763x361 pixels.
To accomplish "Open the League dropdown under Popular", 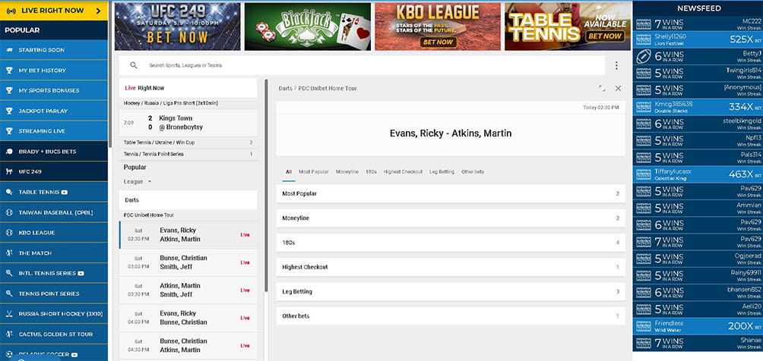I will click(138, 181).
